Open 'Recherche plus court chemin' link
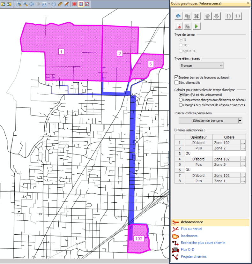 [x=203, y=243]
